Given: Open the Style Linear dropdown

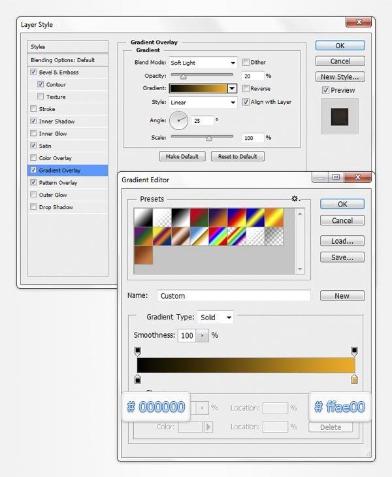Looking at the screenshot, I should [x=203, y=102].
